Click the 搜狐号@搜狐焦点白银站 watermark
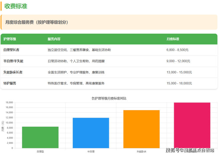 point(190,150)
